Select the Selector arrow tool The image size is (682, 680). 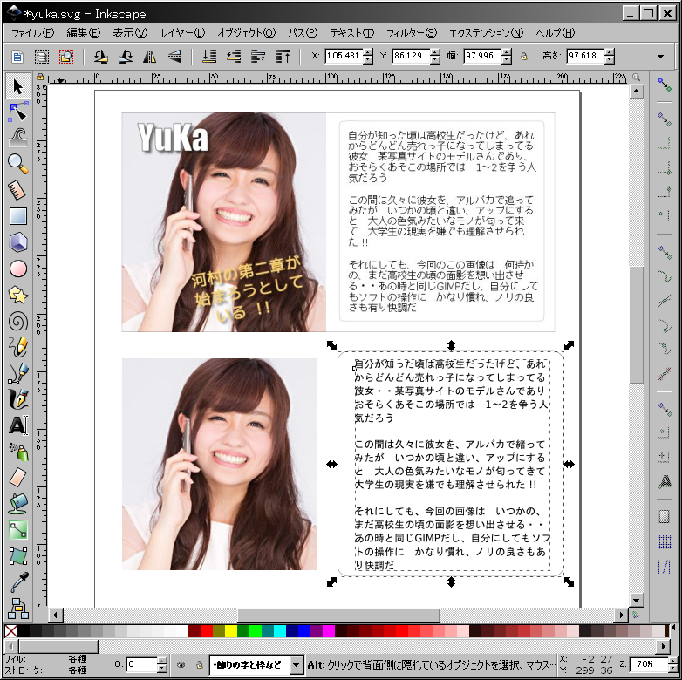point(18,86)
